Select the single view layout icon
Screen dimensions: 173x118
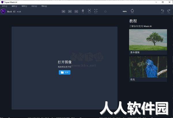[63, 11]
